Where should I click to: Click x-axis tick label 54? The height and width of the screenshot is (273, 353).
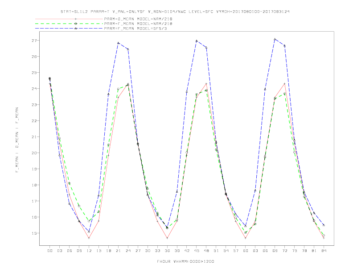pos(226,251)
